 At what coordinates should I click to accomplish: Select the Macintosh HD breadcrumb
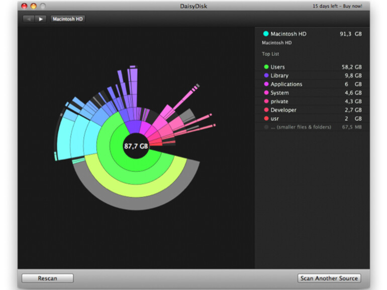click(67, 19)
